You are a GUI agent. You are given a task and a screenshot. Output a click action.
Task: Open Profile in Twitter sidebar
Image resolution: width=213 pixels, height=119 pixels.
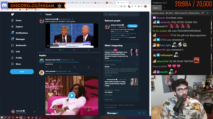pos(16,58)
